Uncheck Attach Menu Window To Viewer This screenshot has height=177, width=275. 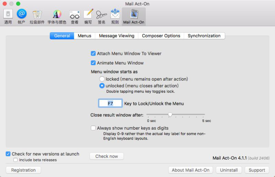93,54
